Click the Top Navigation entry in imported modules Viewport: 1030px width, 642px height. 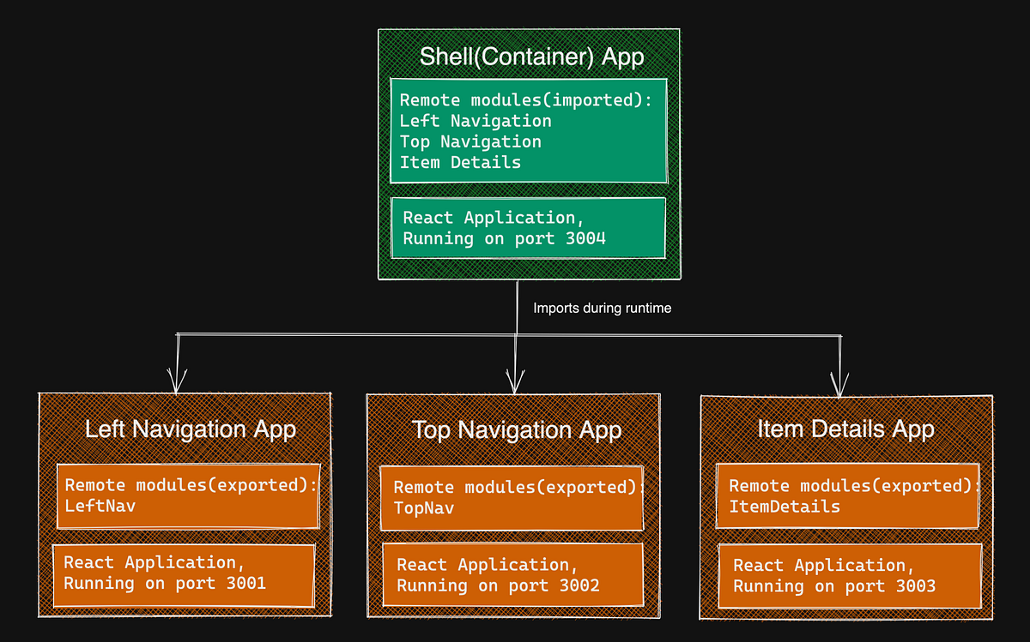[x=470, y=141]
